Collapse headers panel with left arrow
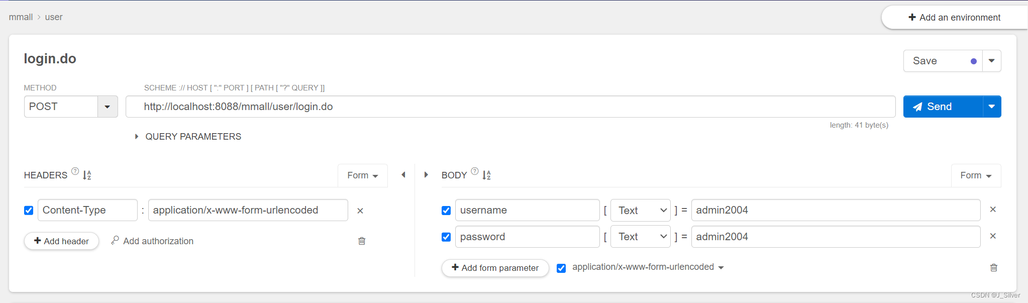This screenshot has width=1028, height=303. [x=403, y=175]
